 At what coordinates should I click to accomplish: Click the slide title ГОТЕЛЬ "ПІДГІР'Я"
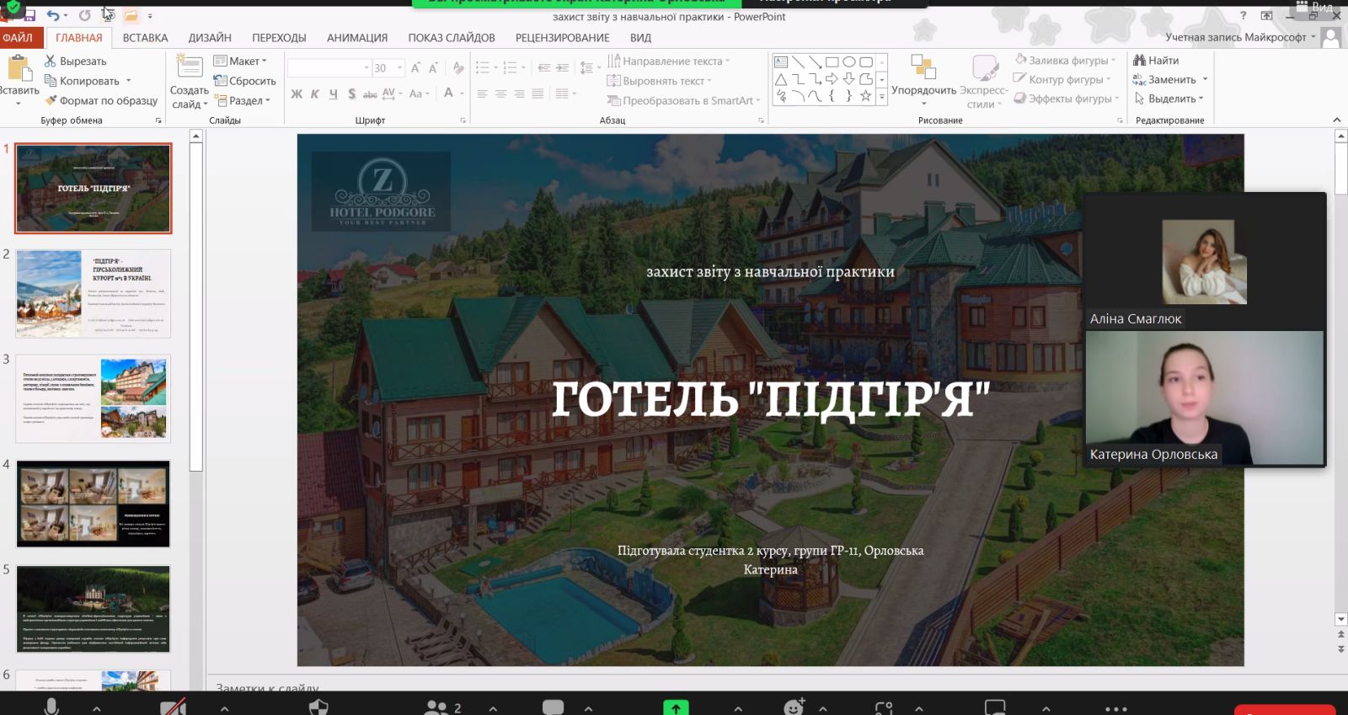(x=770, y=398)
